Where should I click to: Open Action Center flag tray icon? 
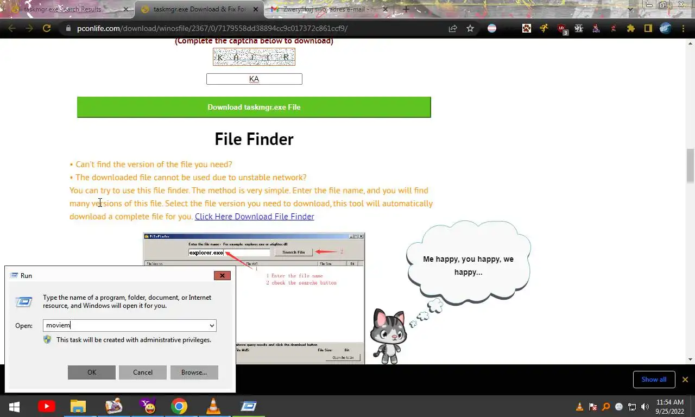coord(593,407)
